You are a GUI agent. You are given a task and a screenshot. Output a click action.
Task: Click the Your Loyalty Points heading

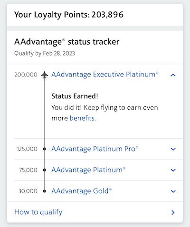69,15
